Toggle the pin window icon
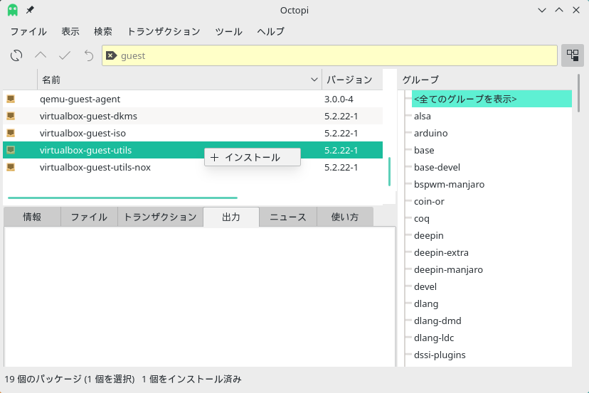Image resolution: width=589 pixels, height=393 pixels. (30, 10)
